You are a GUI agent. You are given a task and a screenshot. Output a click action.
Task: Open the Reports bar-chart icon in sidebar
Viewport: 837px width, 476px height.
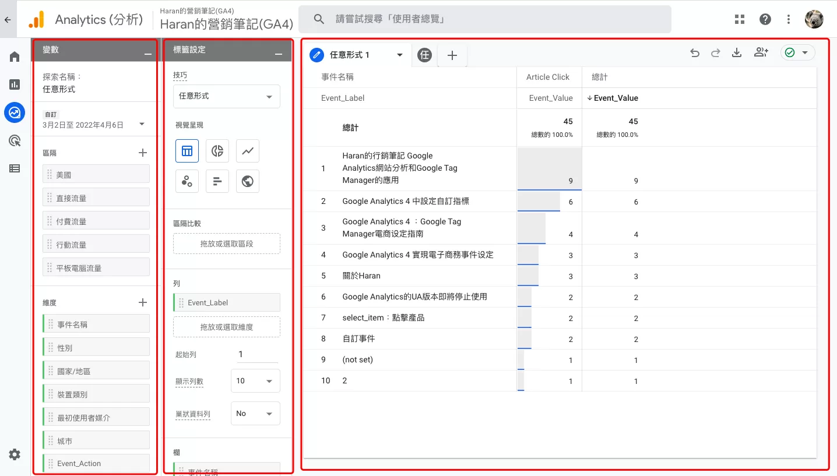15,84
